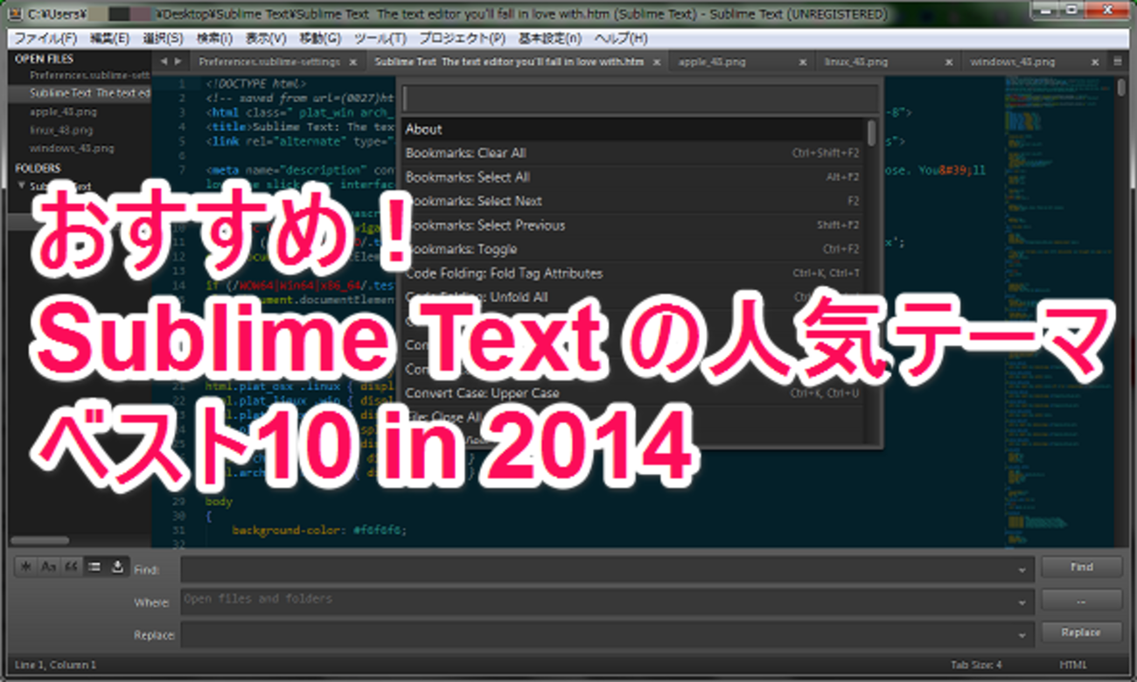This screenshot has height=682, width=1137.
Task: Change syntax via HTML status bar label
Action: (1072, 665)
